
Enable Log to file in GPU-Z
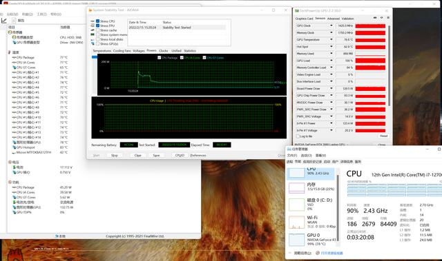point(298,136)
